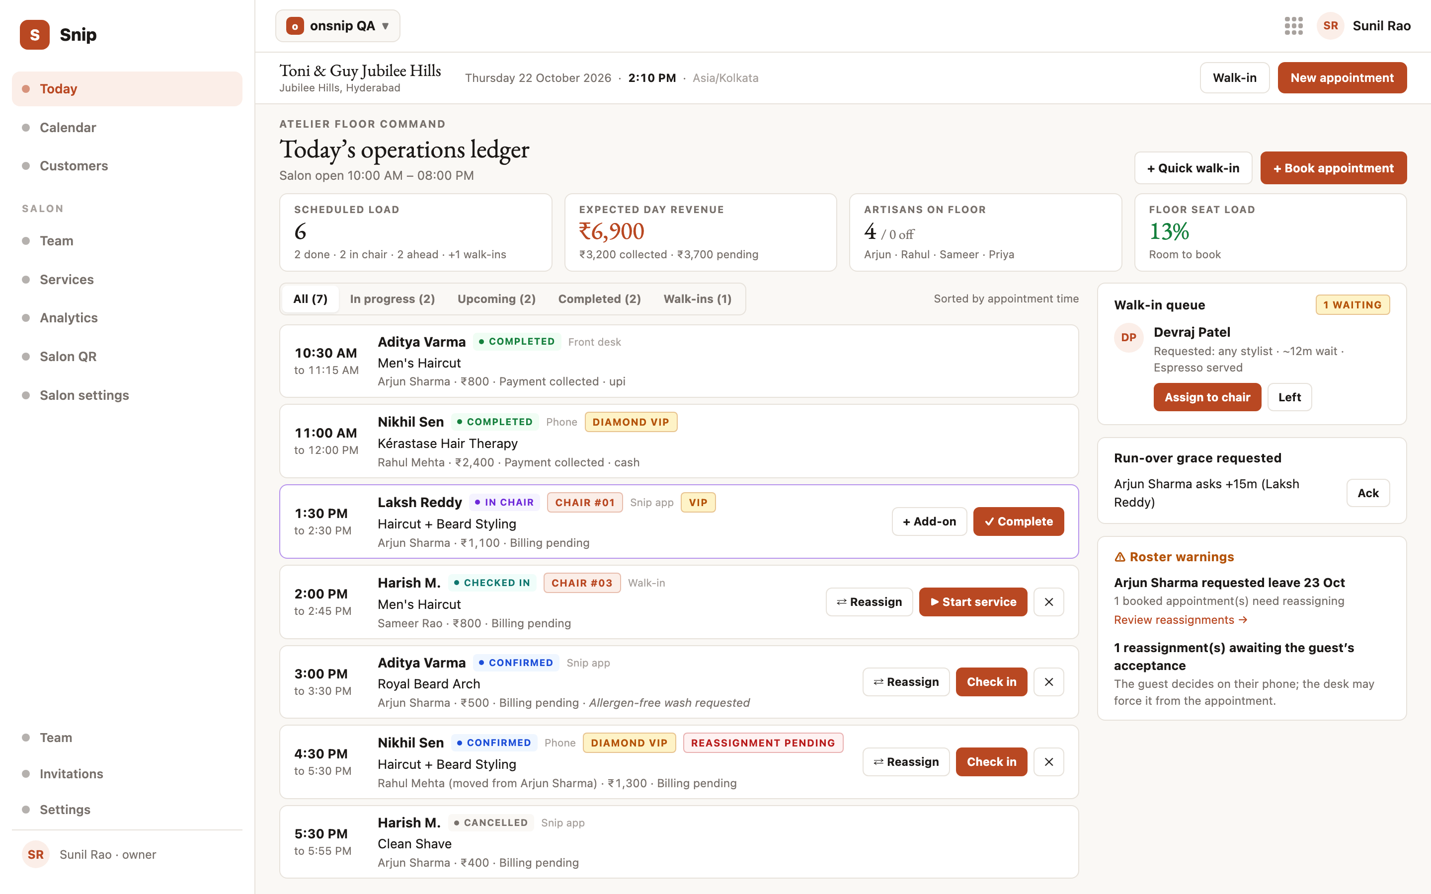Click the SR avatar beside Sunil Rao in the header

1331,26
